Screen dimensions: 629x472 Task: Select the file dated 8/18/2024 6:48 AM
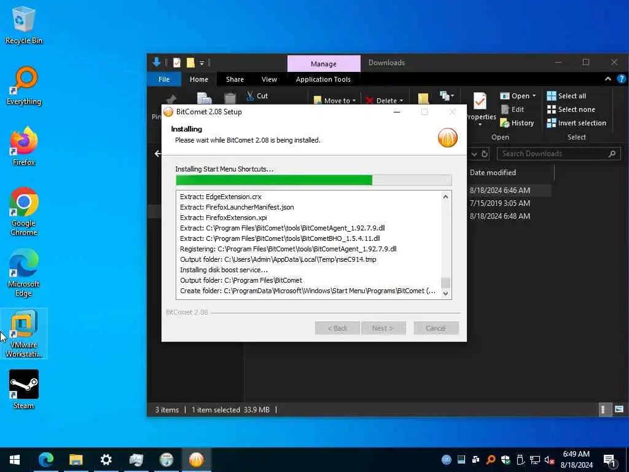[500, 216]
